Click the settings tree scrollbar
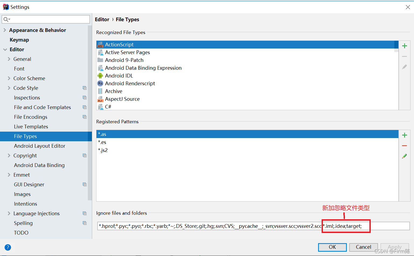The height and width of the screenshot is (256, 414). point(90,113)
